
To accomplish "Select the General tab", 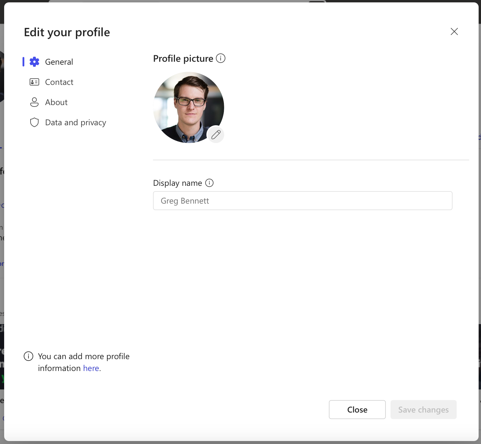I will click(x=59, y=62).
